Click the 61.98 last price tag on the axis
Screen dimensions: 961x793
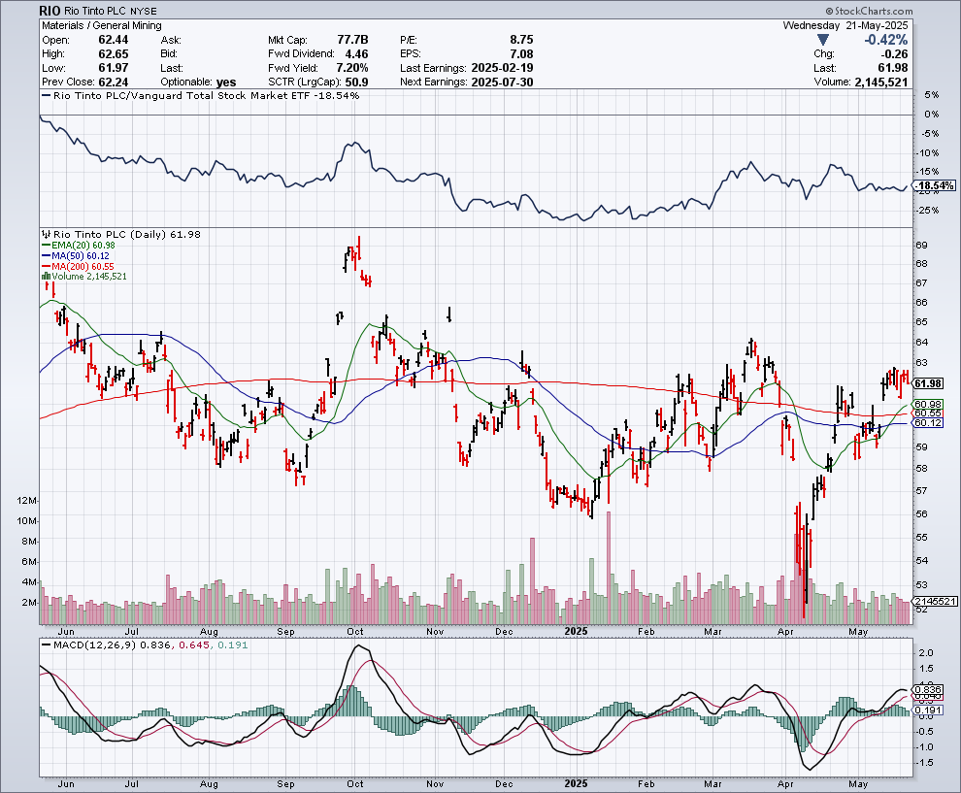[927, 383]
